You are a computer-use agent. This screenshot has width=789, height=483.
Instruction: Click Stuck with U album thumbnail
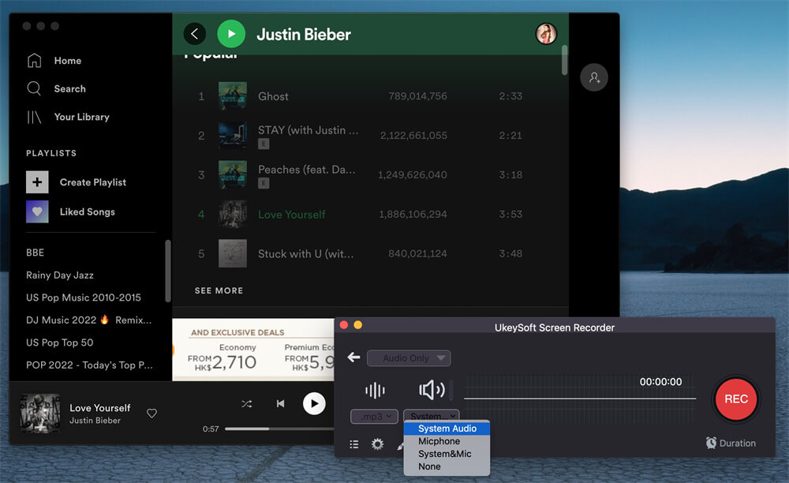click(233, 253)
